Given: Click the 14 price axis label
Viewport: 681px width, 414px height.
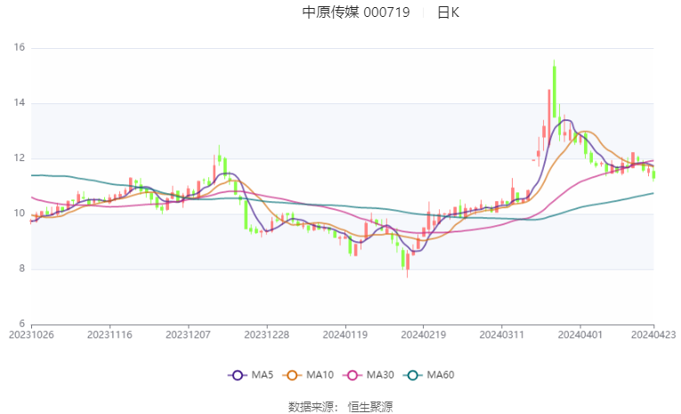Looking at the screenshot, I should click(x=20, y=103).
